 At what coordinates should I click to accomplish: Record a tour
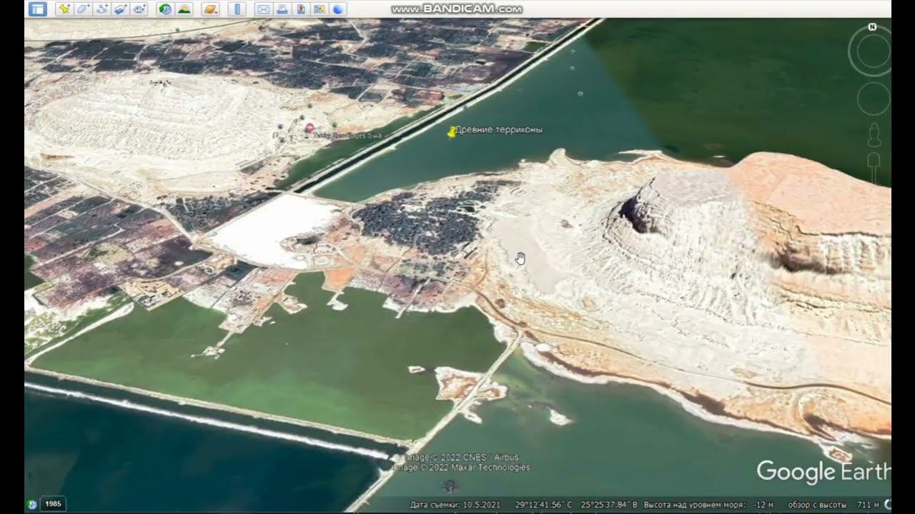139,9
